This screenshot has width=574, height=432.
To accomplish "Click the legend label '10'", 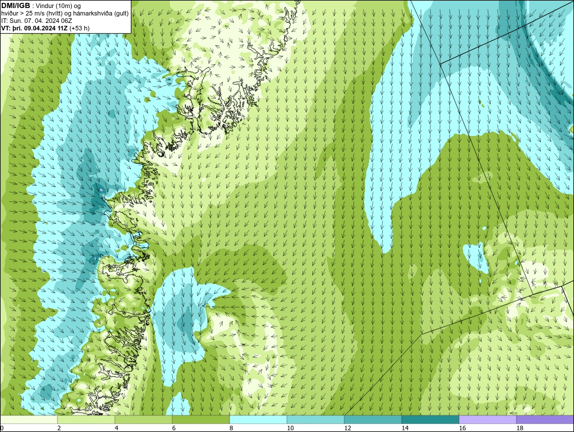I will (x=290, y=428).
